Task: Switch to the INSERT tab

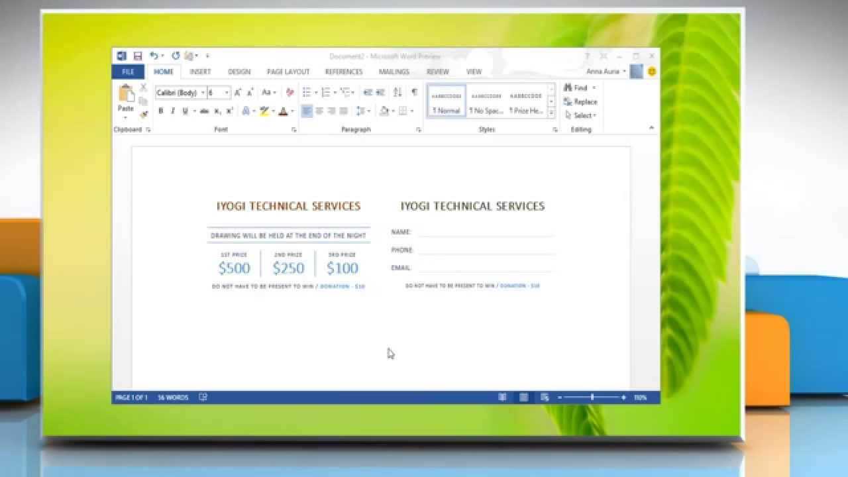Action: click(200, 72)
